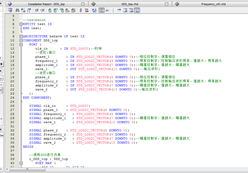
Task: Click the Find binoculars icon
Action: pos(17,10)
